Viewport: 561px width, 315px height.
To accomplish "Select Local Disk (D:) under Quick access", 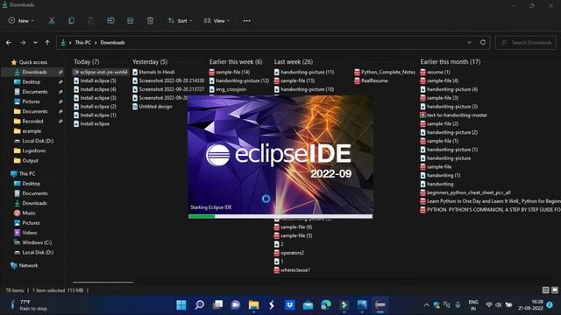I will tap(38, 141).
